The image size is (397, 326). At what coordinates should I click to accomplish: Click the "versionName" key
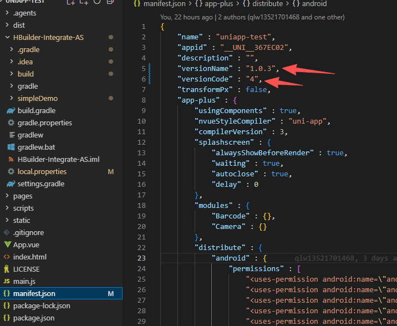point(205,69)
